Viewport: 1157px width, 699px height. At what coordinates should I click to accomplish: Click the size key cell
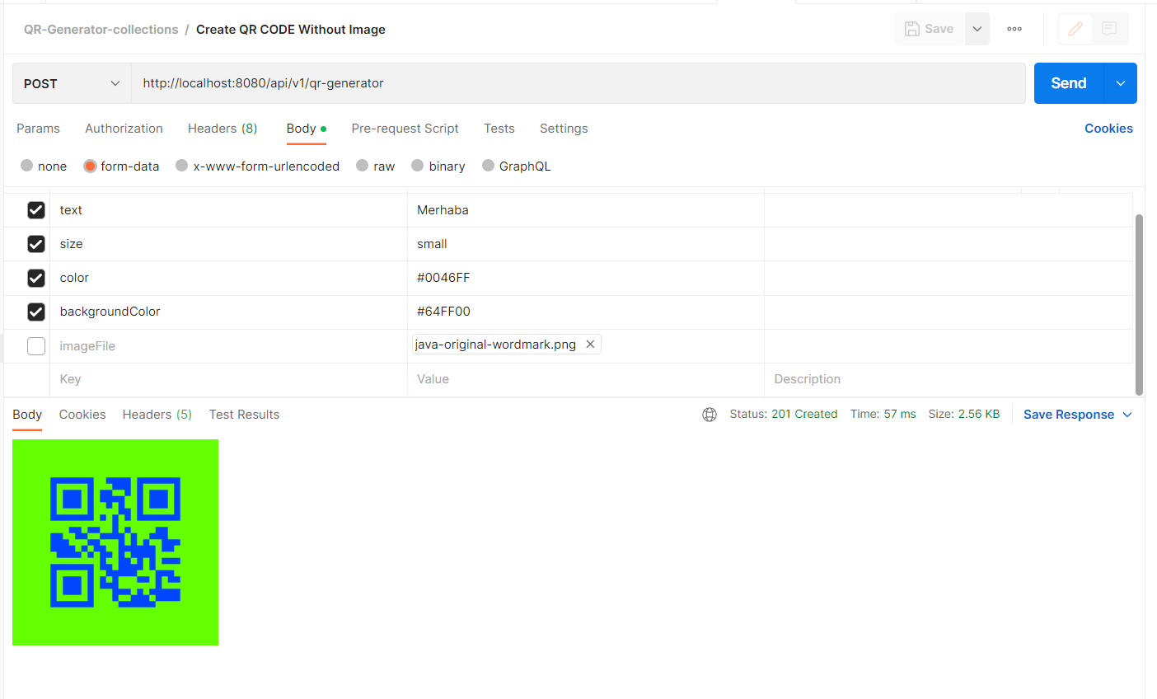point(228,244)
